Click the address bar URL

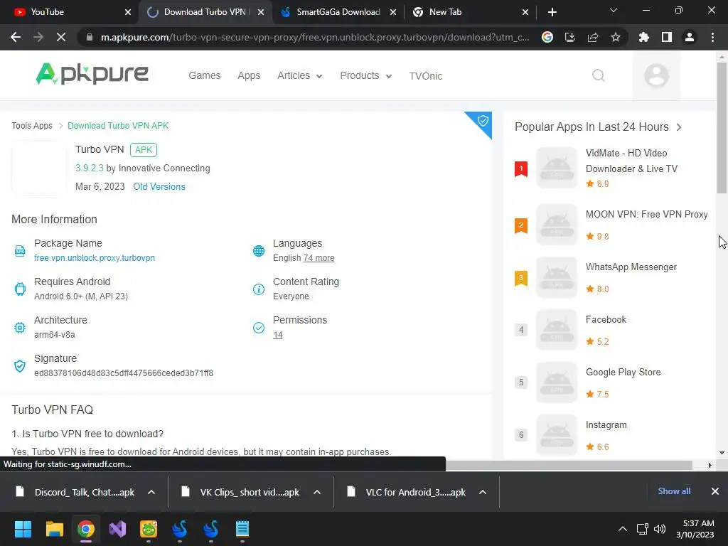pos(315,37)
